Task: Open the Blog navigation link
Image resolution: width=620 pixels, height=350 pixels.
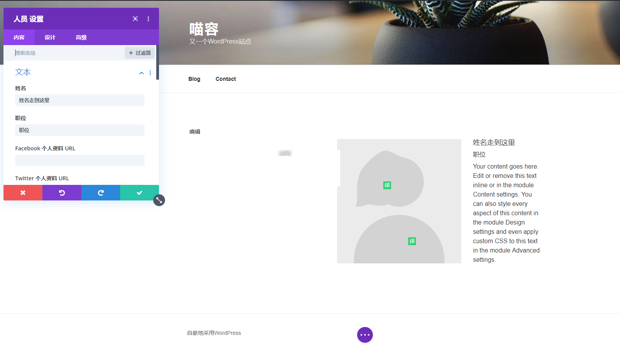Action: [x=194, y=79]
